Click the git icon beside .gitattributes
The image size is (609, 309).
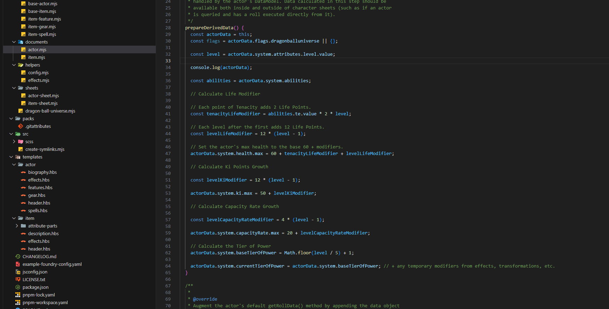point(21,126)
